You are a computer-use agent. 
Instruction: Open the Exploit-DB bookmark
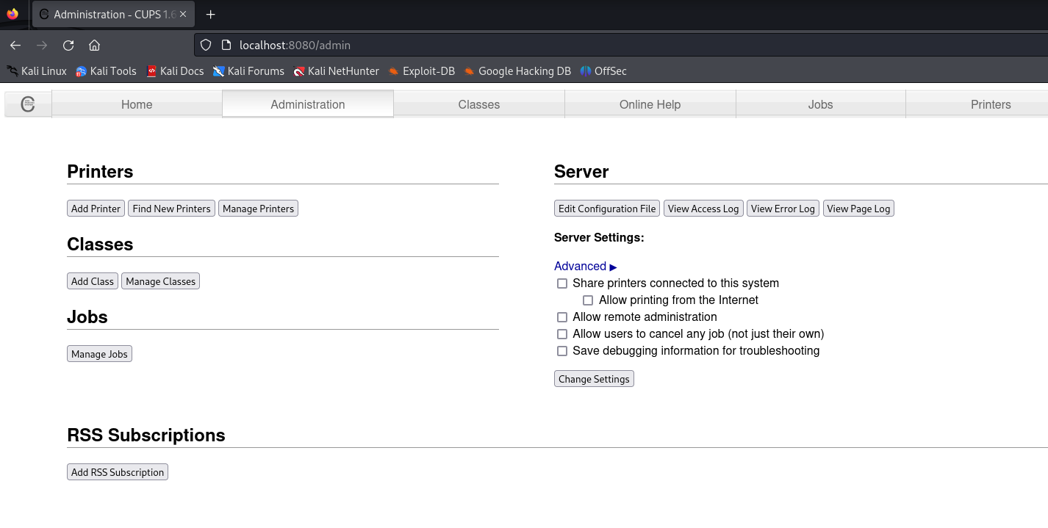tap(421, 71)
